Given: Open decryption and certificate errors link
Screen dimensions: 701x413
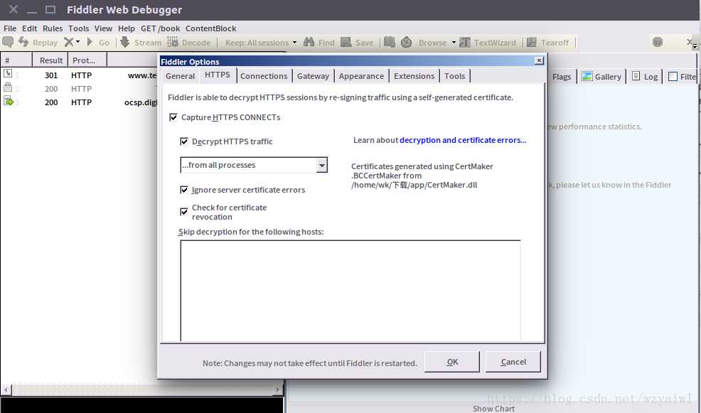Looking at the screenshot, I should [x=463, y=140].
